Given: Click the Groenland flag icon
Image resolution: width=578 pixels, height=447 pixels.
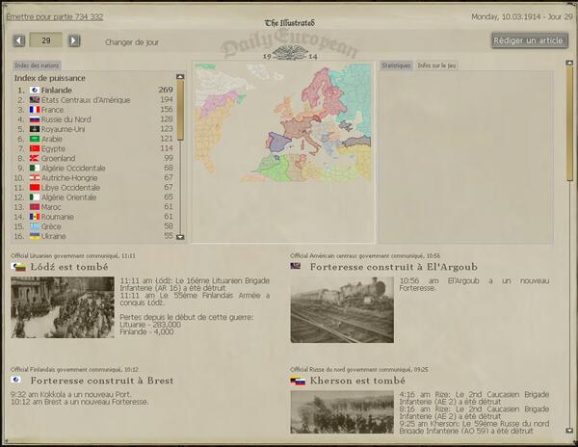Looking at the screenshot, I should [35, 158].
